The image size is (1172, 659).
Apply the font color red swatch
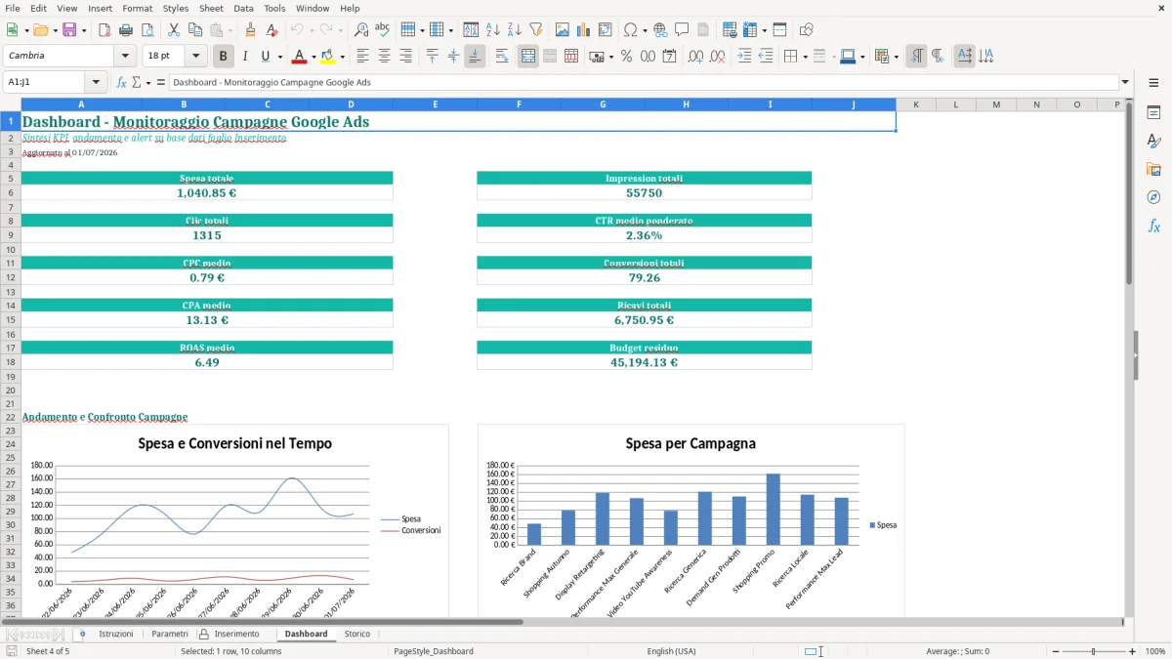tap(299, 57)
